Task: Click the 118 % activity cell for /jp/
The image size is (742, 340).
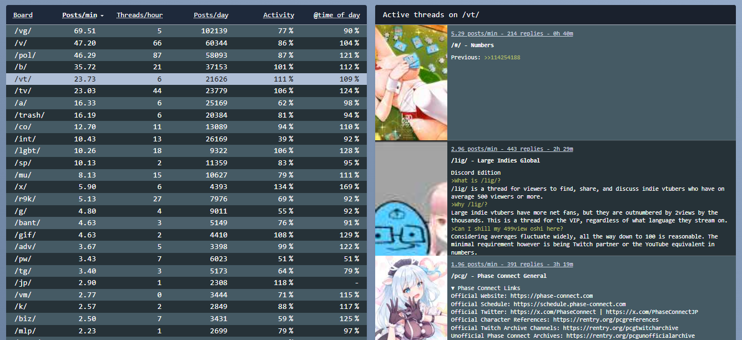Action: pos(284,283)
